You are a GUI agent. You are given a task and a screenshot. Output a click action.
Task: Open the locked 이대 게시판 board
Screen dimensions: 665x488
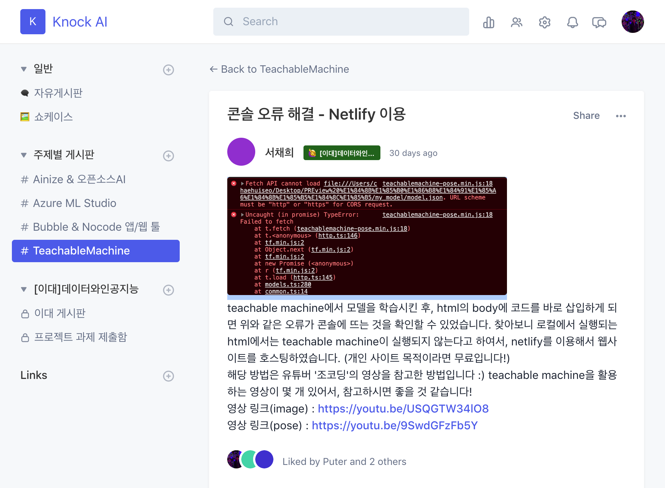point(53,314)
